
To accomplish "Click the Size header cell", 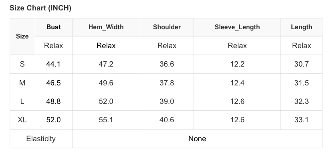I will click(x=22, y=36).
